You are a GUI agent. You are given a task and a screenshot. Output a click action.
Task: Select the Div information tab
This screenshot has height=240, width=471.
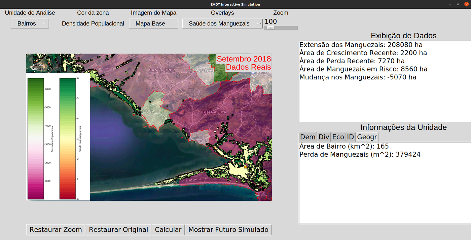point(324,137)
